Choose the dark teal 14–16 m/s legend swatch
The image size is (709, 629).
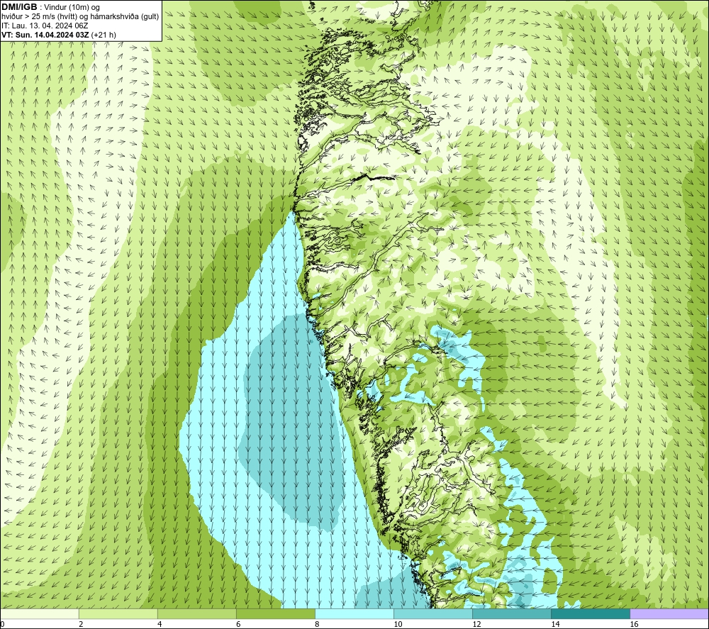tap(590, 613)
